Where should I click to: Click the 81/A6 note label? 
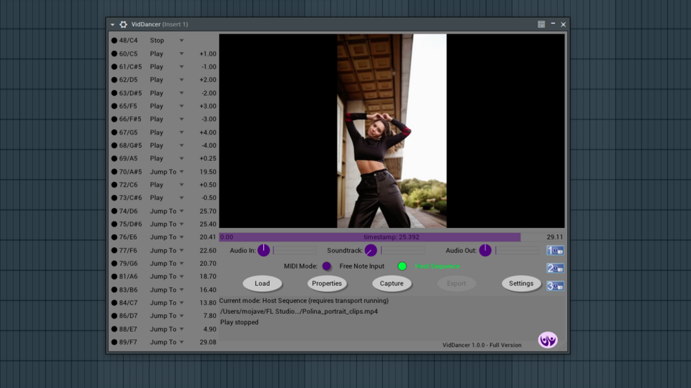coord(129,276)
